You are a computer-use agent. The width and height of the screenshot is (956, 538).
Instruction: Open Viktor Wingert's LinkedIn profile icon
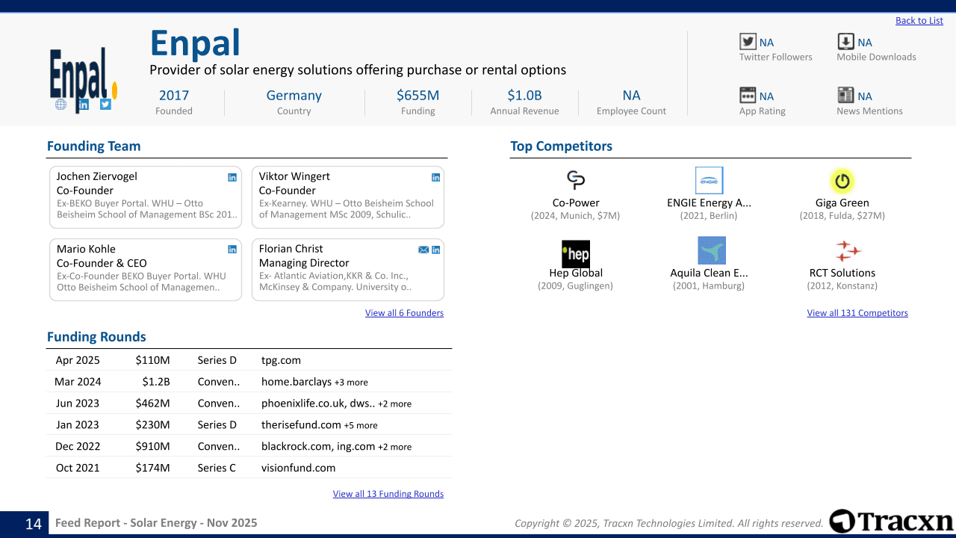(435, 177)
